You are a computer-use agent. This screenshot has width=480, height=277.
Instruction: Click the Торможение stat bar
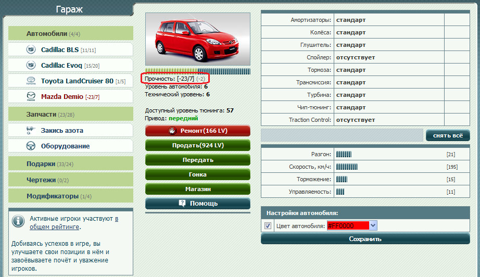(x=342, y=179)
